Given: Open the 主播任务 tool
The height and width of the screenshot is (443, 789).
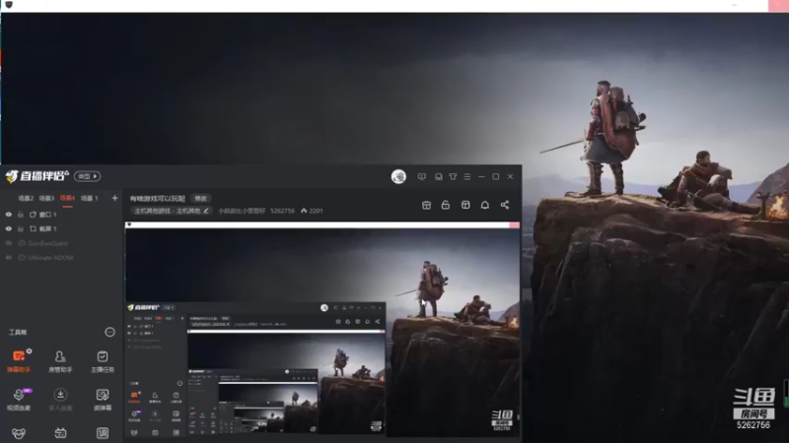Looking at the screenshot, I should click(x=103, y=361).
